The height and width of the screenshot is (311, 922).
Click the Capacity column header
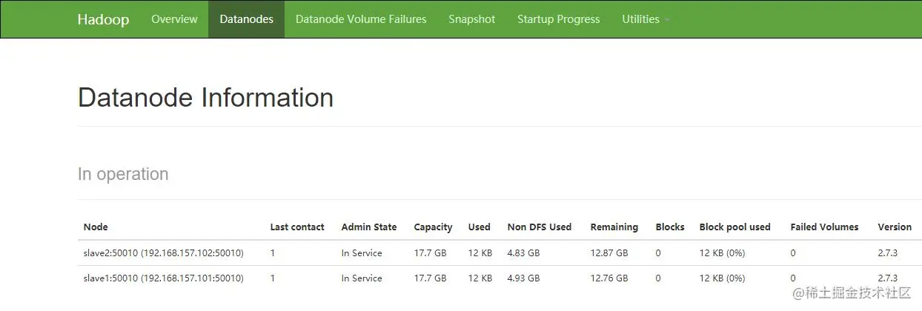[x=433, y=227]
